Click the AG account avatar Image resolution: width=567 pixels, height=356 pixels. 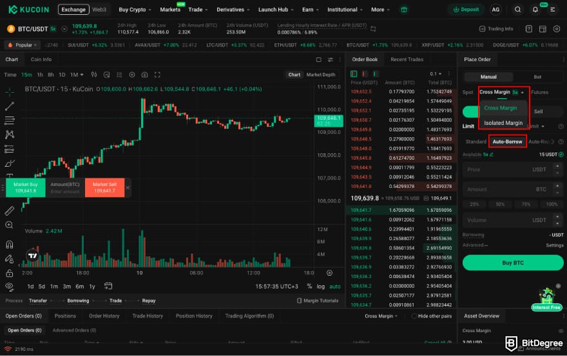[495, 10]
